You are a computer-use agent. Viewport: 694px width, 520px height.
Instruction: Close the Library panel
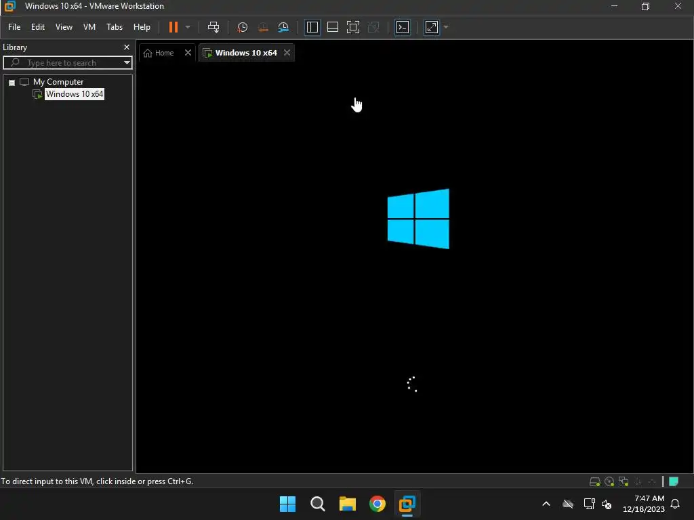tap(127, 47)
